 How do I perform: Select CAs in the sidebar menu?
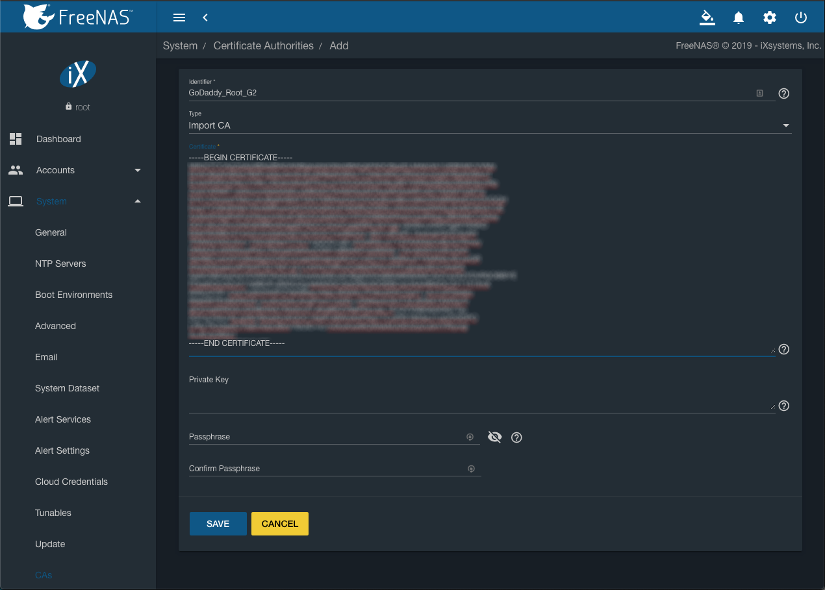point(43,575)
